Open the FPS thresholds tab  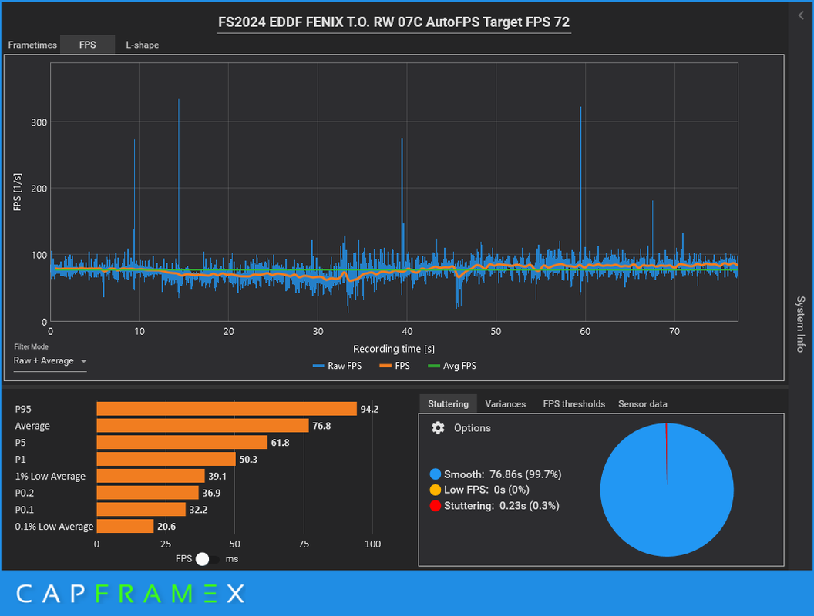(x=573, y=404)
